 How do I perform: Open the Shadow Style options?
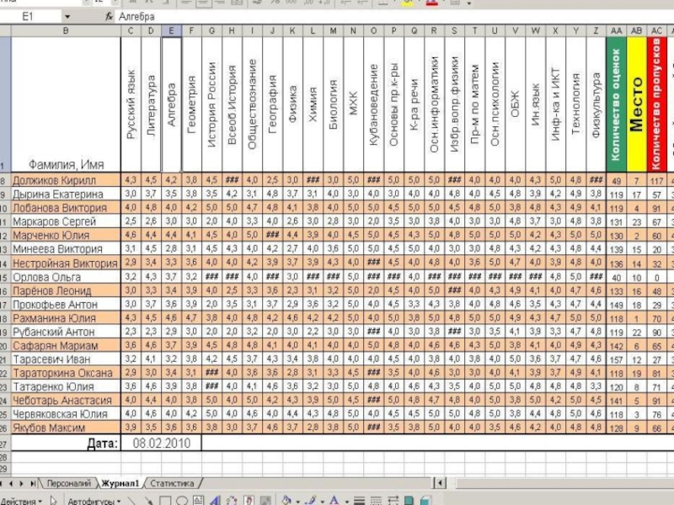(409, 501)
